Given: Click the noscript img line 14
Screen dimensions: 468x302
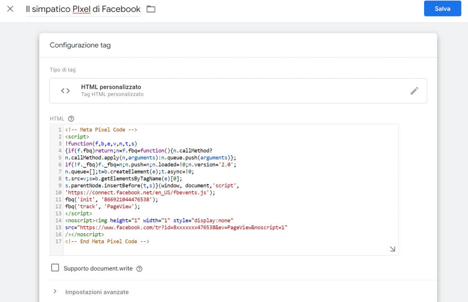Looking at the screenshot, I should (149, 221).
